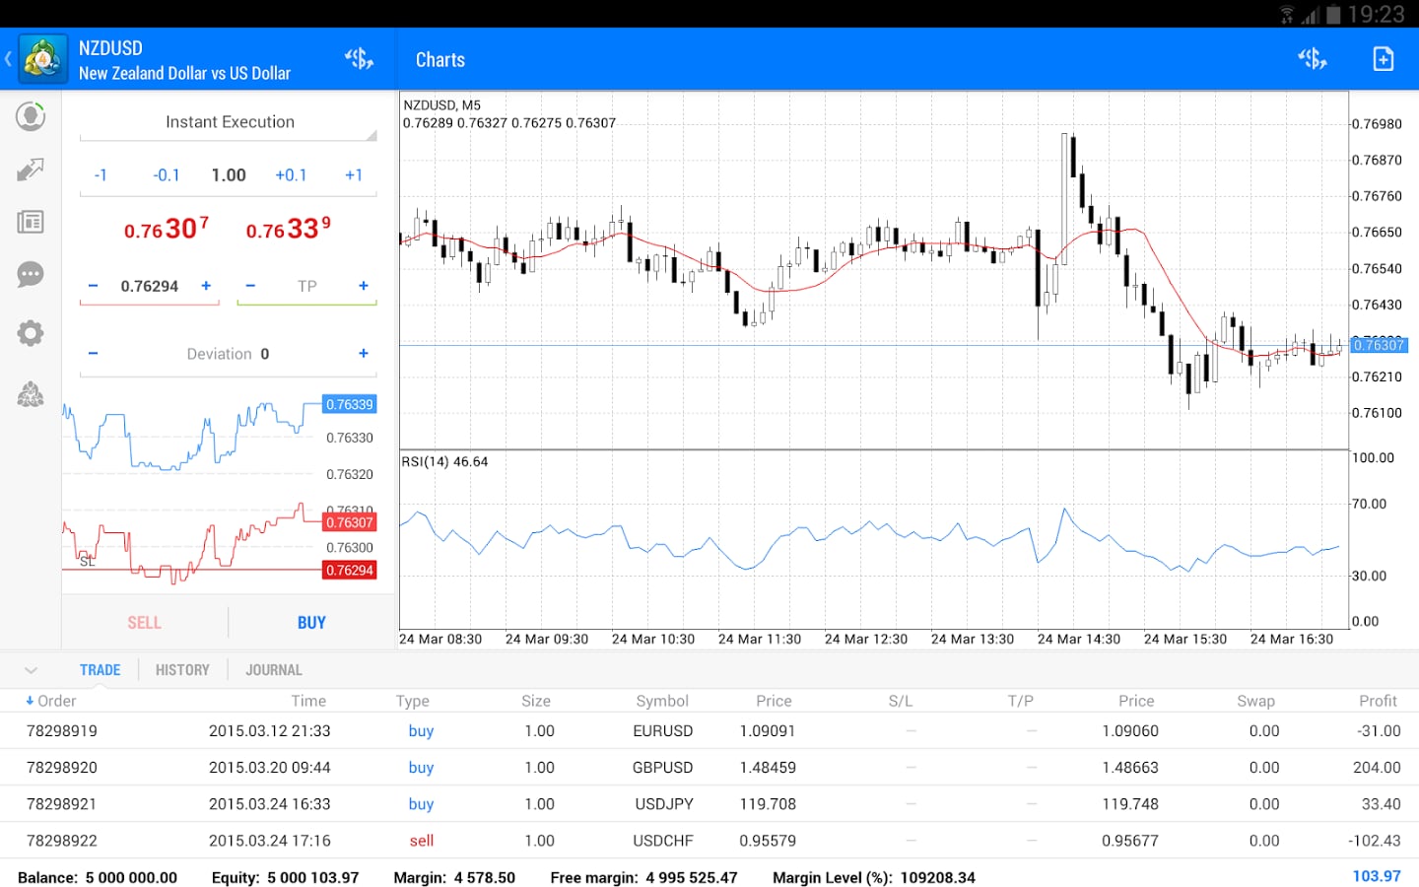Tap the symbol switch icon beside NZDUSD
Viewport: 1419px width, 887px height.
point(359,59)
